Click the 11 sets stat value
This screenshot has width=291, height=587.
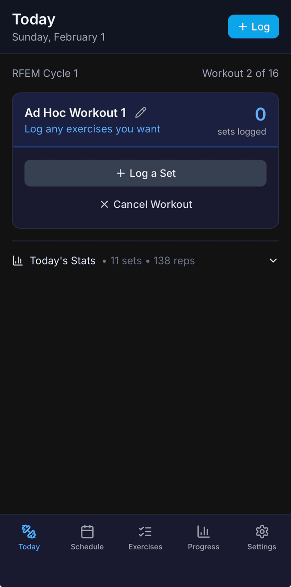pyautogui.click(x=126, y=261)
